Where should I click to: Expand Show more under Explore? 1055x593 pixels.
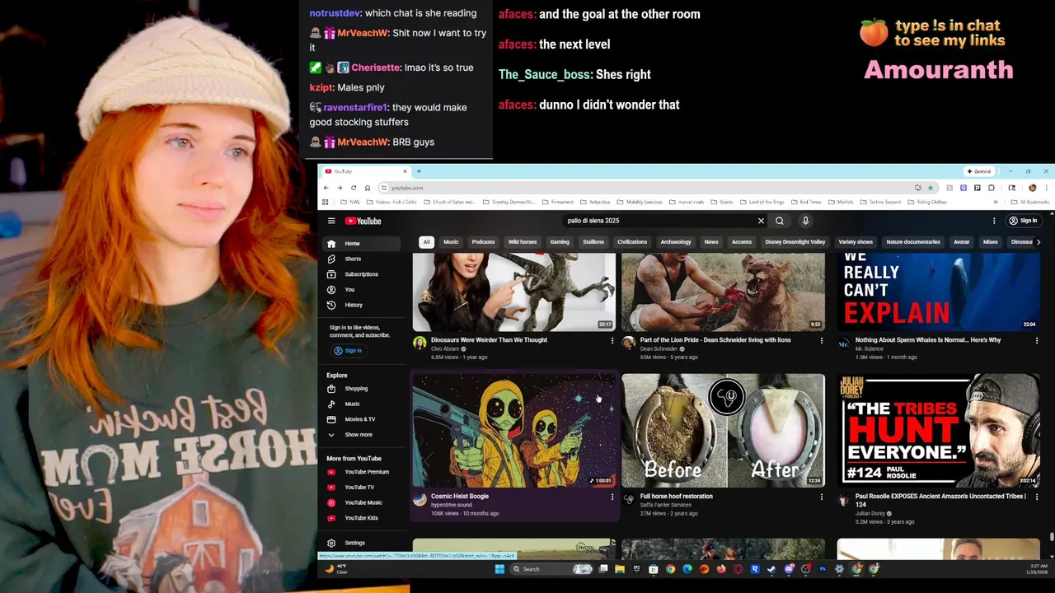[363, 435]
